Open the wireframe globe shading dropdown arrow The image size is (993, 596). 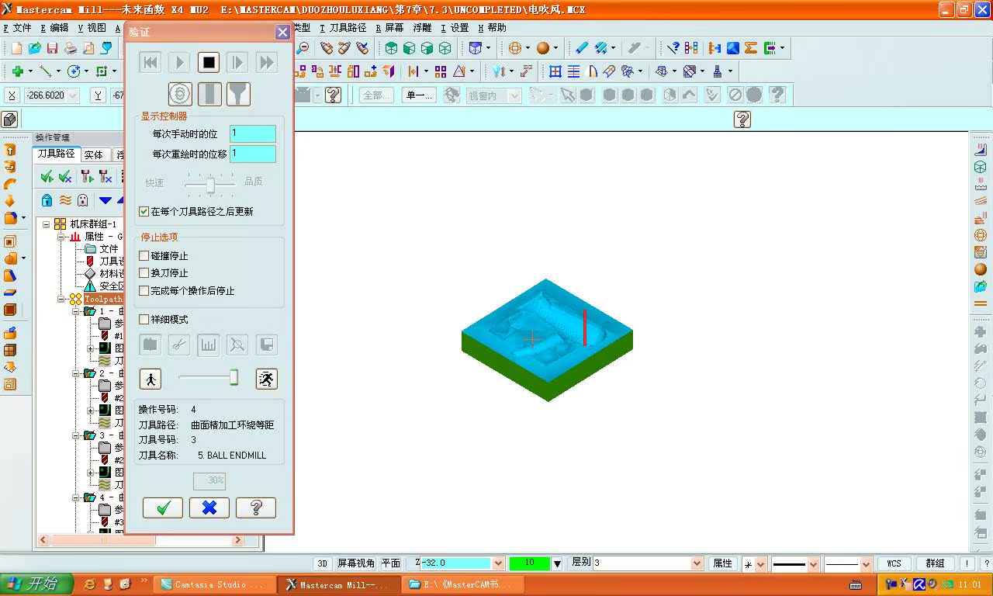(x=528, y=48)
